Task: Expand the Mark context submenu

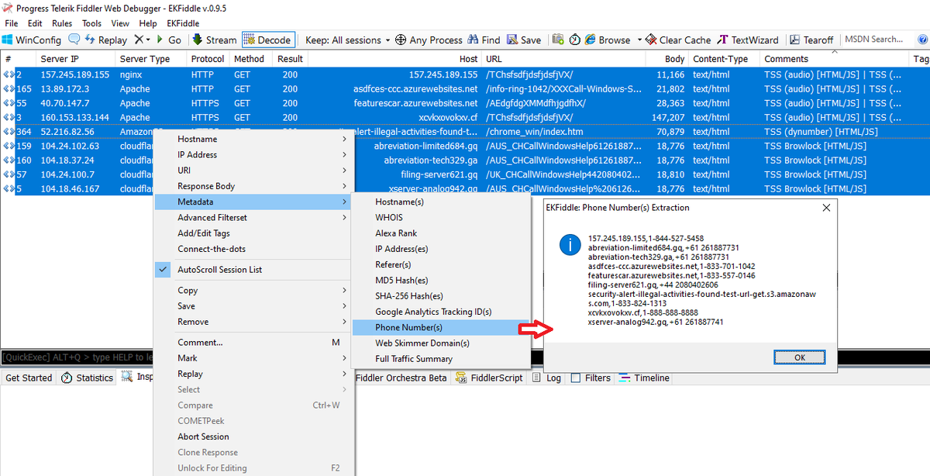Action: click(253, 358)
